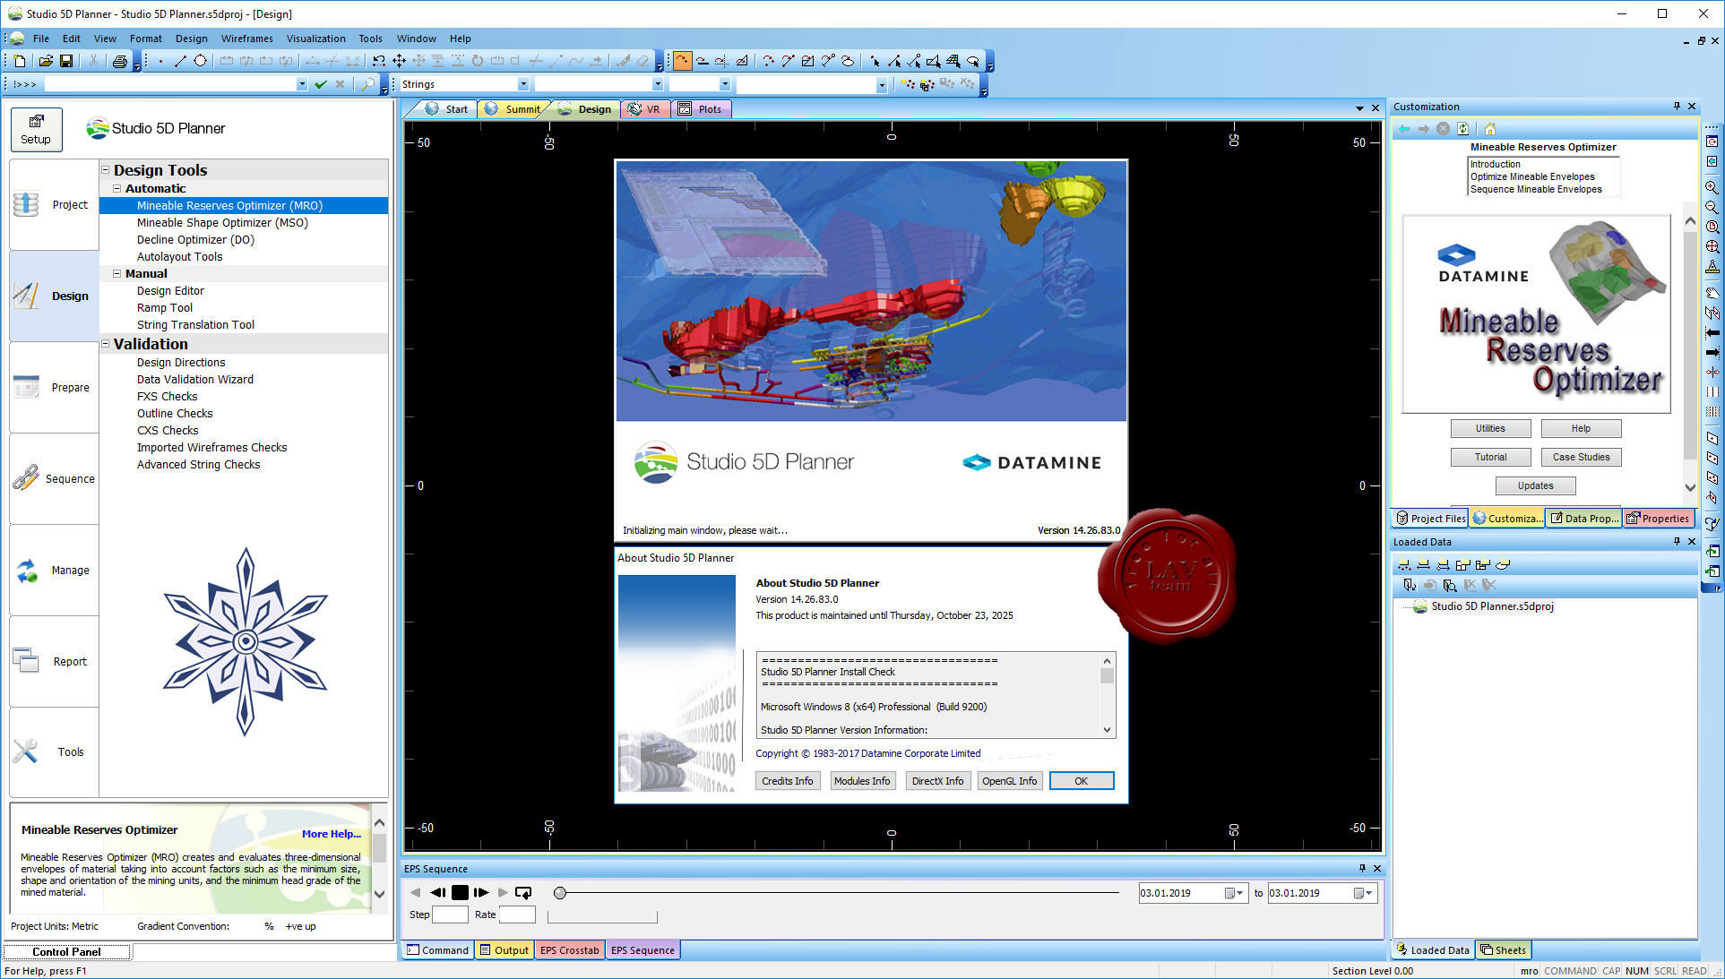This screenshot has width=1725, height=979.
Task: Toggle auto-hide pin on Customization panel
Action: pyautogui.click(x=1677, y=107)
